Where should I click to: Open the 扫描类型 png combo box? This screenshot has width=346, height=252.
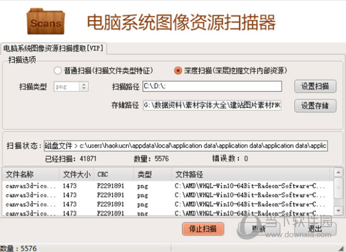(71, 87)
